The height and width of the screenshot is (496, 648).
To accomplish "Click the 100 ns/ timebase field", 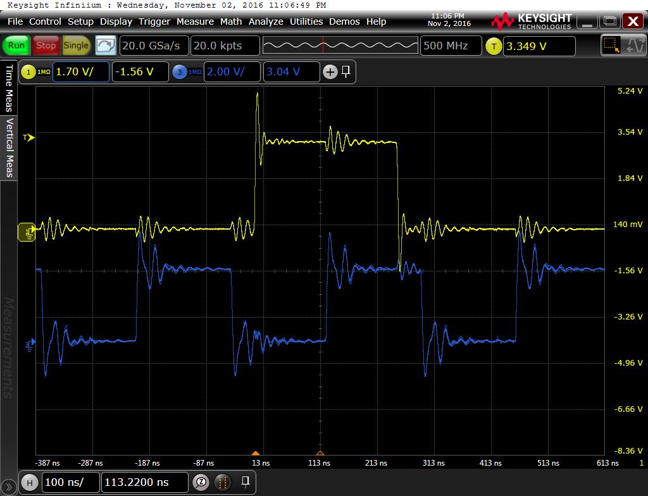I will coord(70,482).
